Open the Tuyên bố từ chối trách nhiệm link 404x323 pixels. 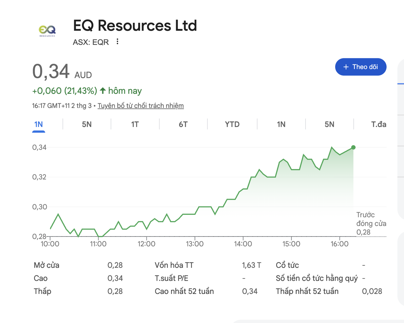tap(140, 106)
